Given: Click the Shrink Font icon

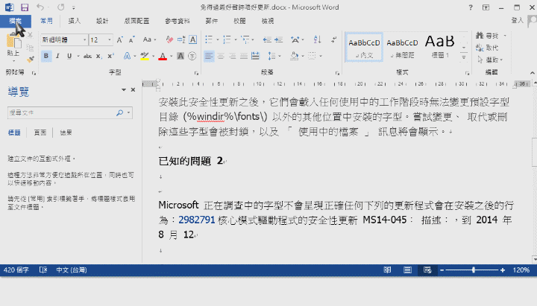Looking at the screenshot, I should point(132,39).
